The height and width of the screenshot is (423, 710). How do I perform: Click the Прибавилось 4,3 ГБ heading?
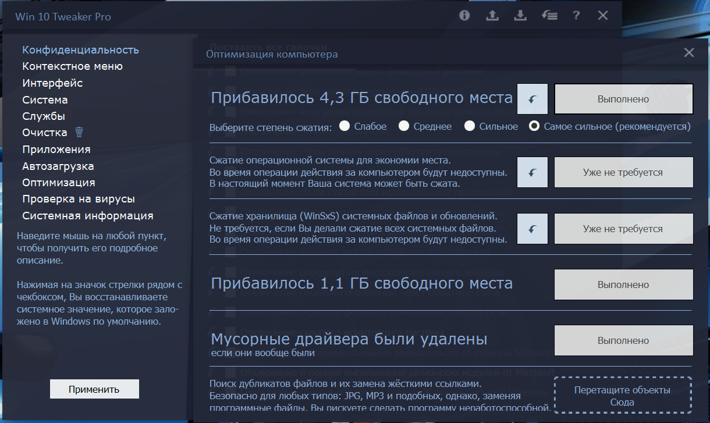pos(361,98)
